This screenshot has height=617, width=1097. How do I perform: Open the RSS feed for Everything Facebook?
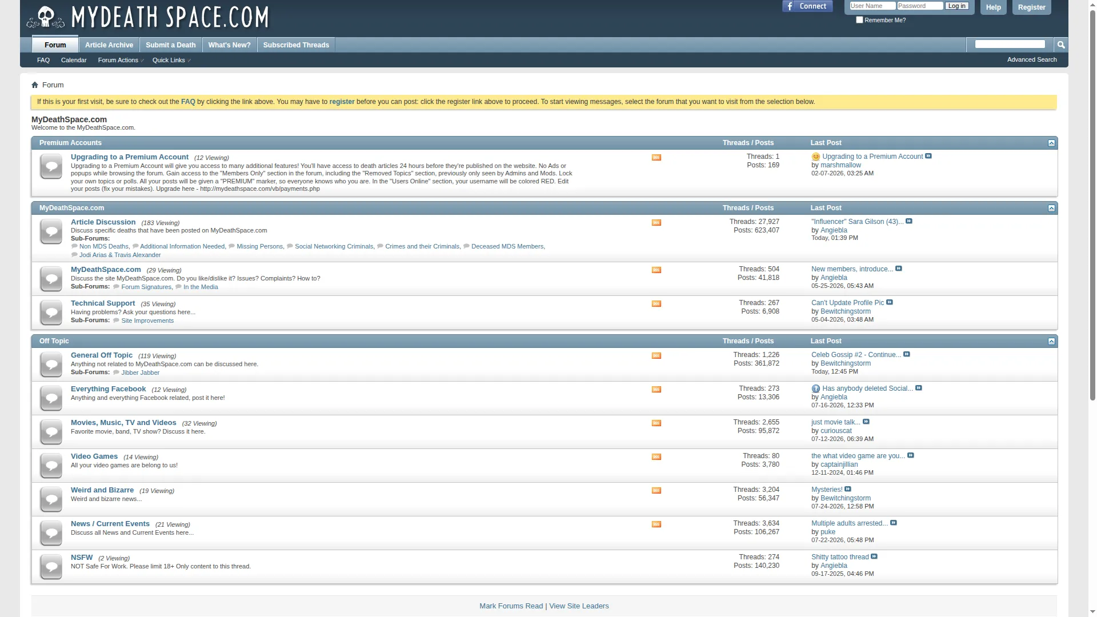(656, 390)
